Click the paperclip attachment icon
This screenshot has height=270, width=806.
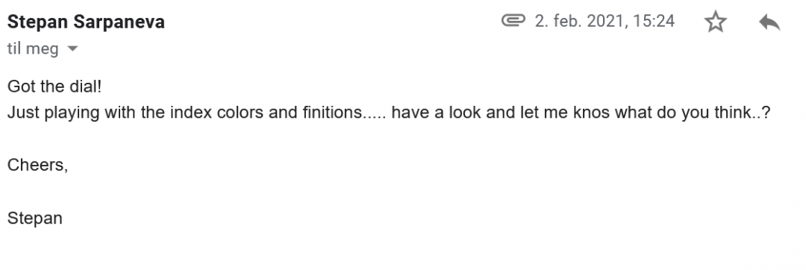(x=513, y=21)
